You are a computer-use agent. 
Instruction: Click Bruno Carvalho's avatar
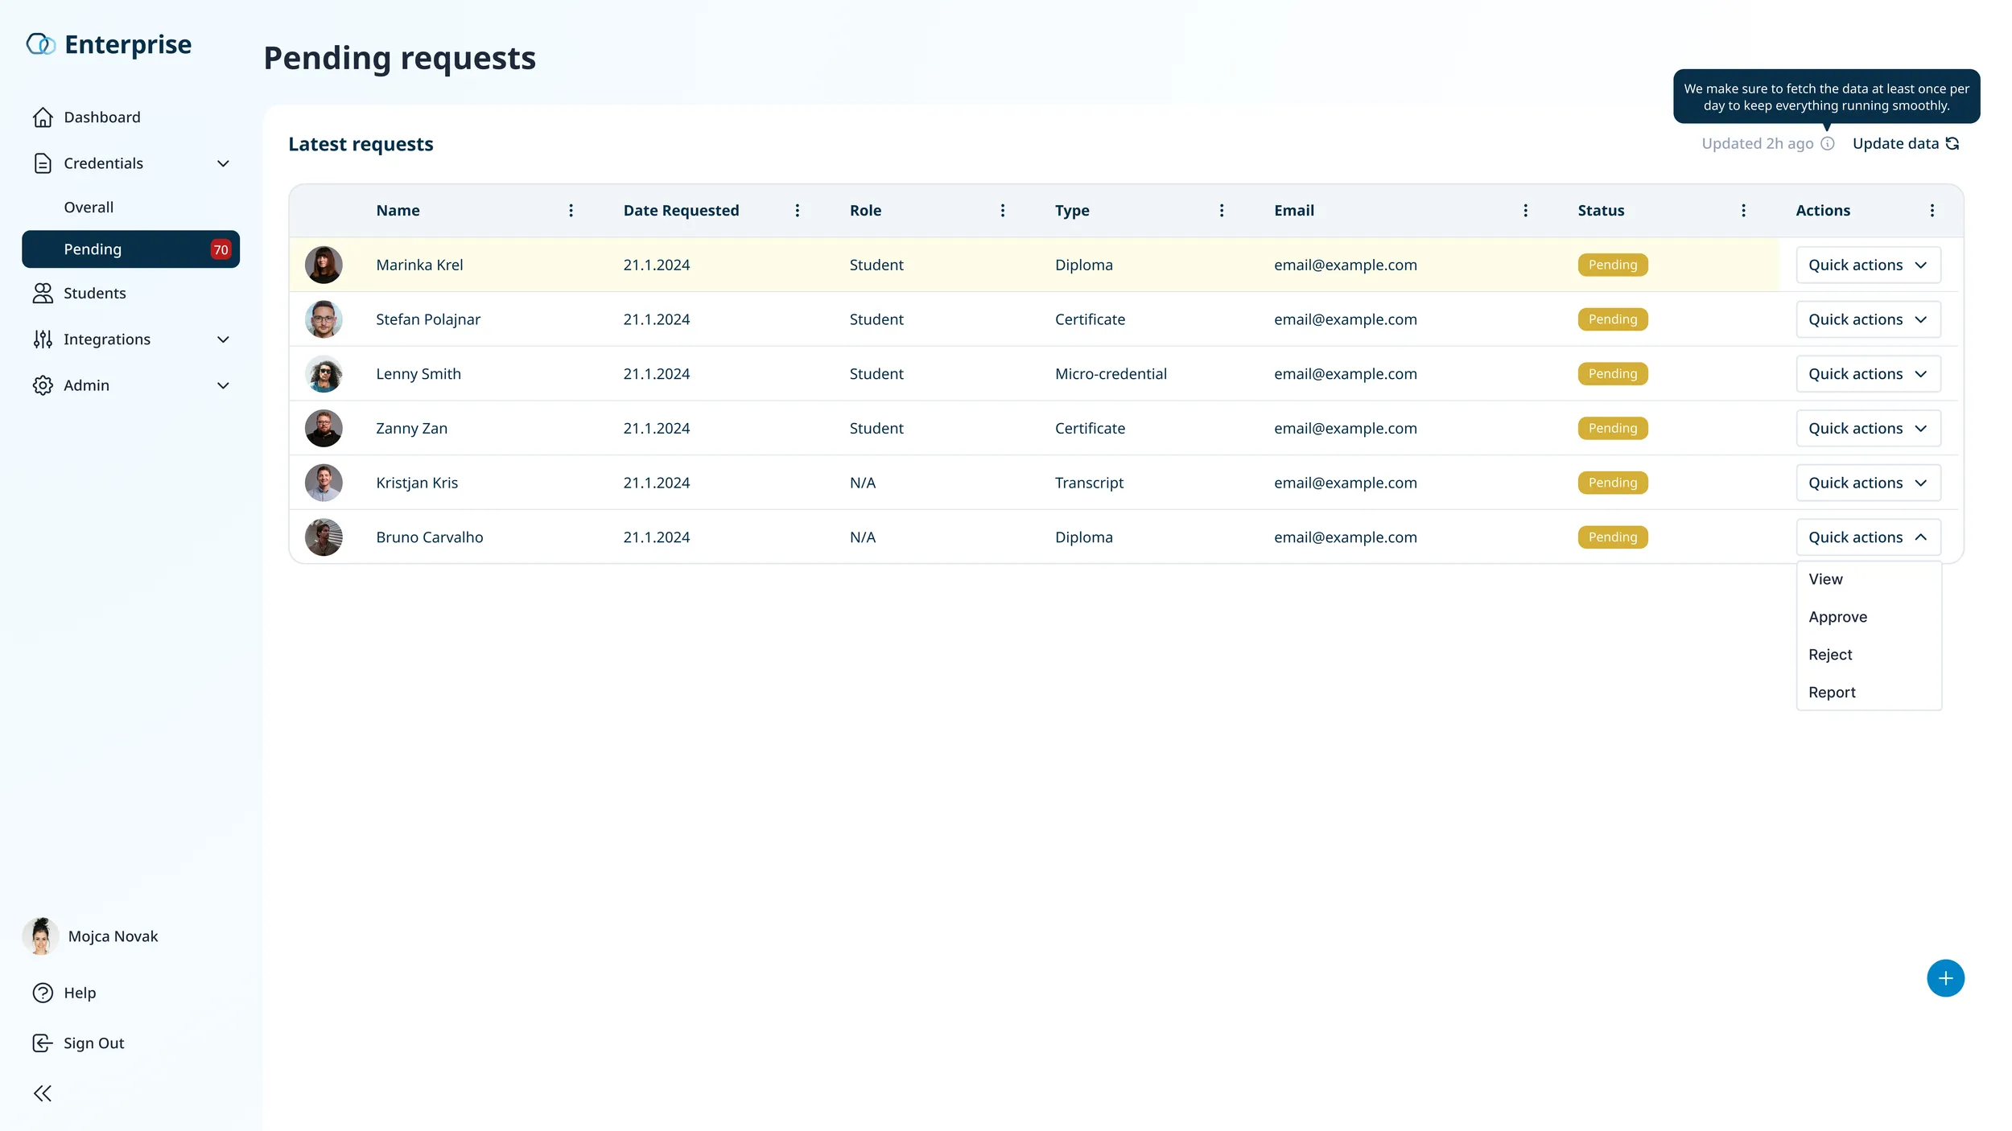(324, 537)
